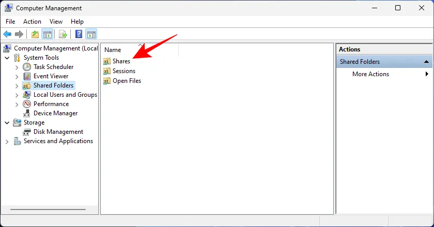
Task: Open the View menu
Action: coord(56,22)
